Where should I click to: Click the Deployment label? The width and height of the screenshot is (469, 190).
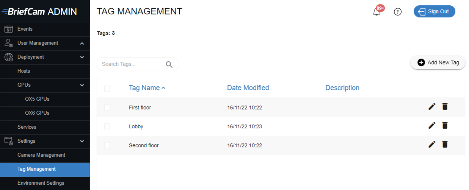pyautogui.click(x=31, y=57)
